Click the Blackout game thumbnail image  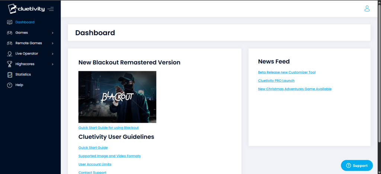[x=117, y=97]
